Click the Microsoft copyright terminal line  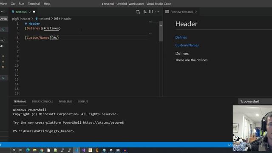tap(65, 114)
